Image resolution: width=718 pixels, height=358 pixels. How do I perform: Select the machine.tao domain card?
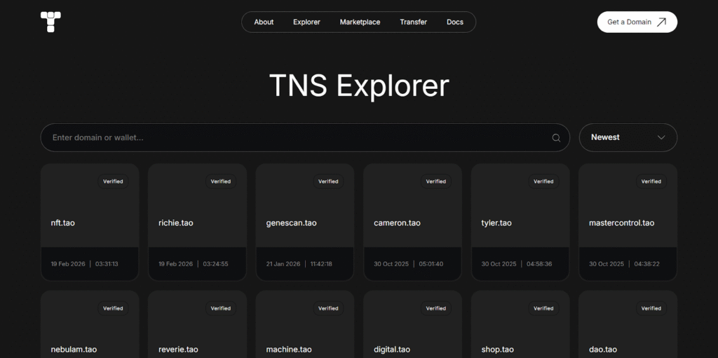(304, 336)
